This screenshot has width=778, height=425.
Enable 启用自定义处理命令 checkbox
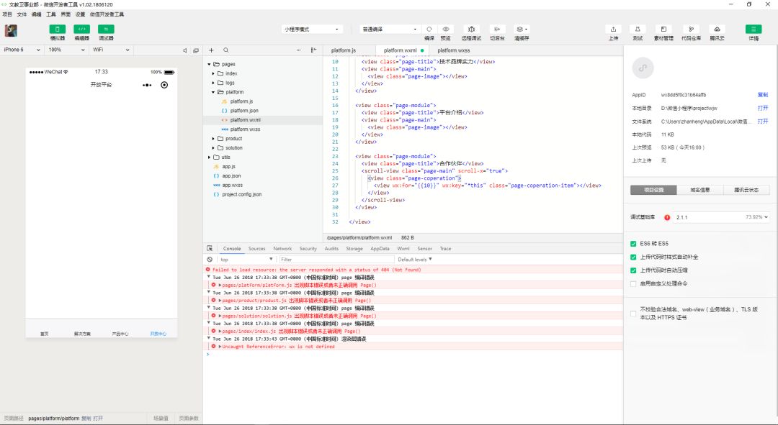pyautogui.click(x=633, y=284)
